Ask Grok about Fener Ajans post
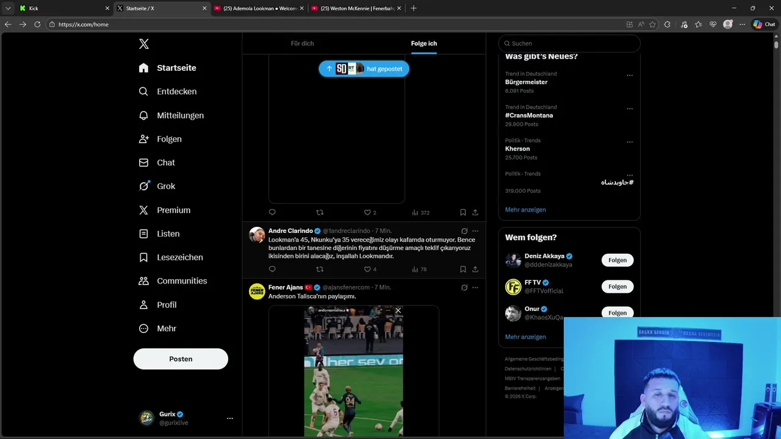The image size is (781, 439). pyautogui.click(x=464, y=287)
